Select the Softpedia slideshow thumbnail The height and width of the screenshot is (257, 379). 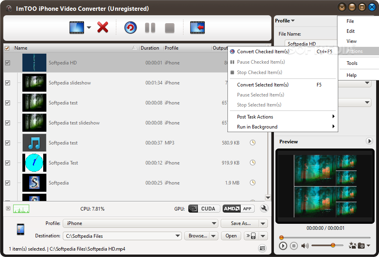pyautogui.click(x=34, y=83)
